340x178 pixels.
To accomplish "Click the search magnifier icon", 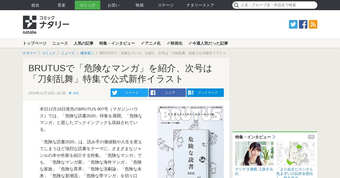I will point(236,5).
